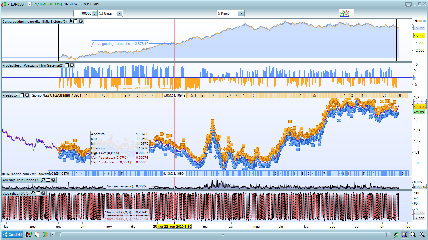
Task: Close the Average True Range panel
Action: click(54, 180)
